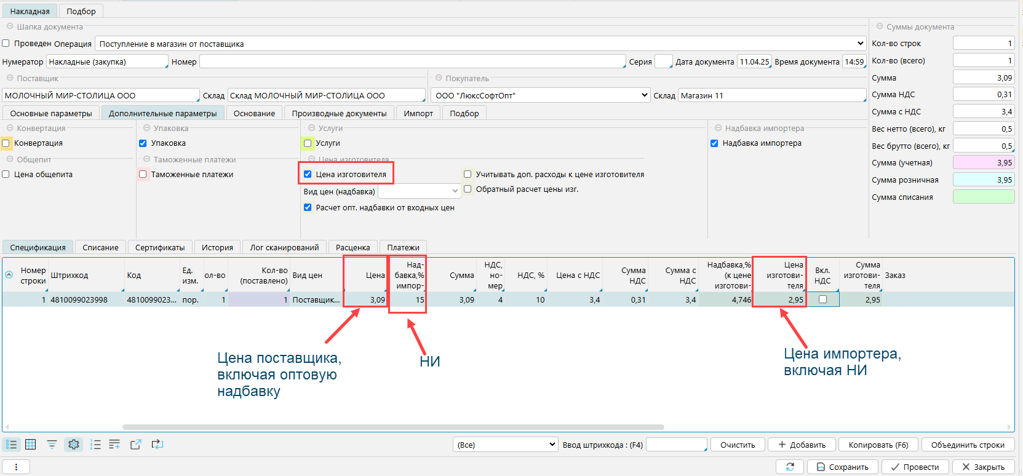
Task: Open the Покупатель ООО "ЛюксСофтОпт" dropdown
Action: click(x=644, y=95)
